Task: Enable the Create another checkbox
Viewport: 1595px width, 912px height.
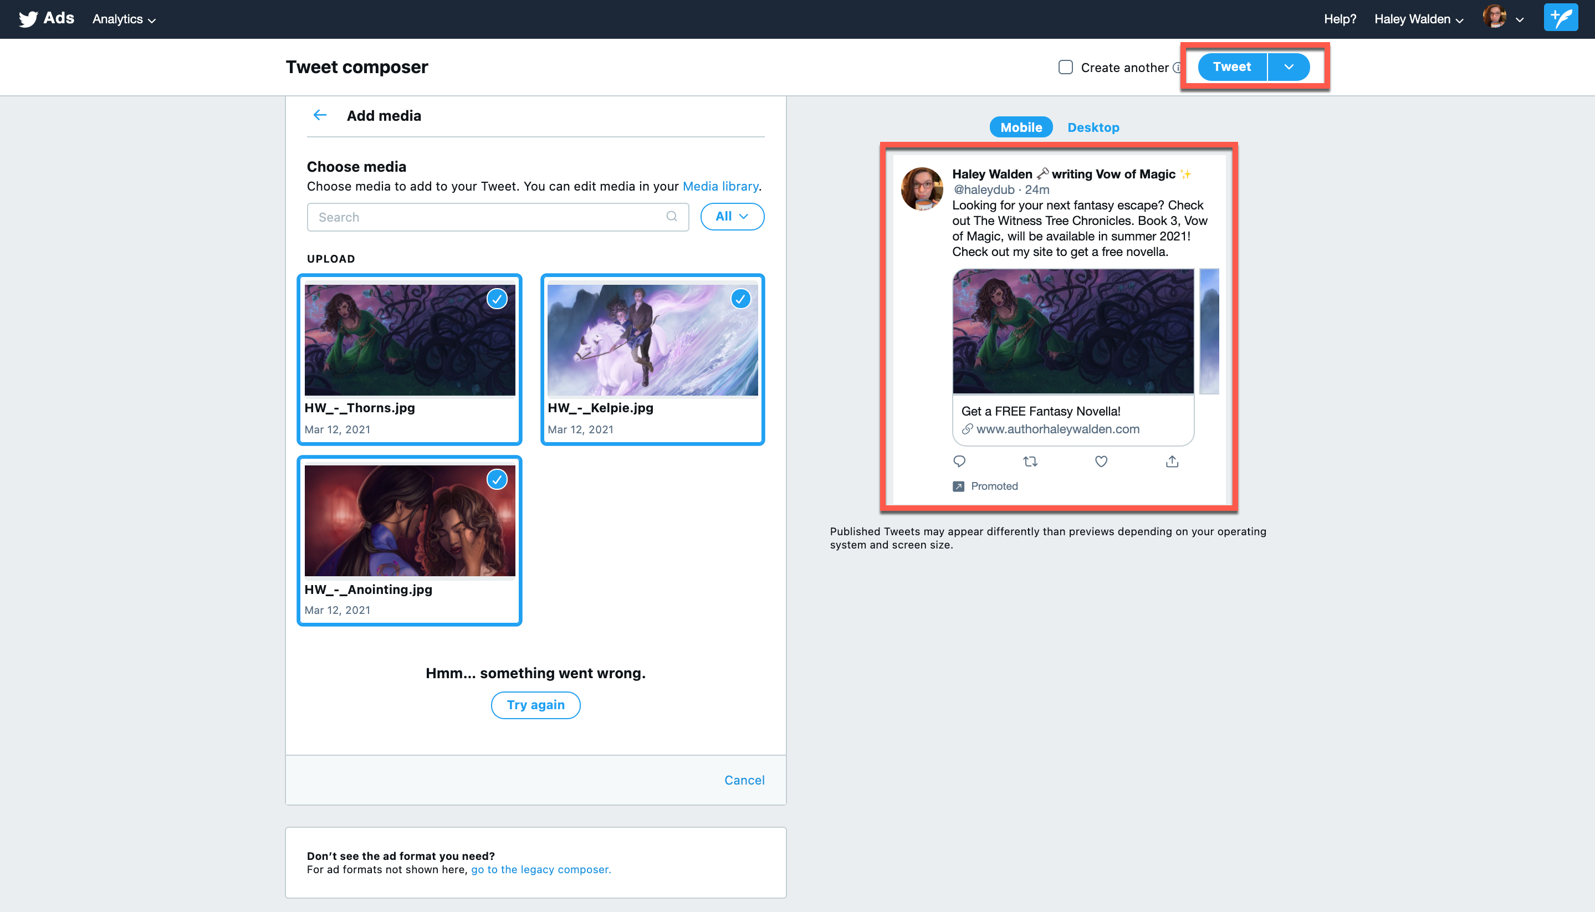Action: pos(1065,67)
